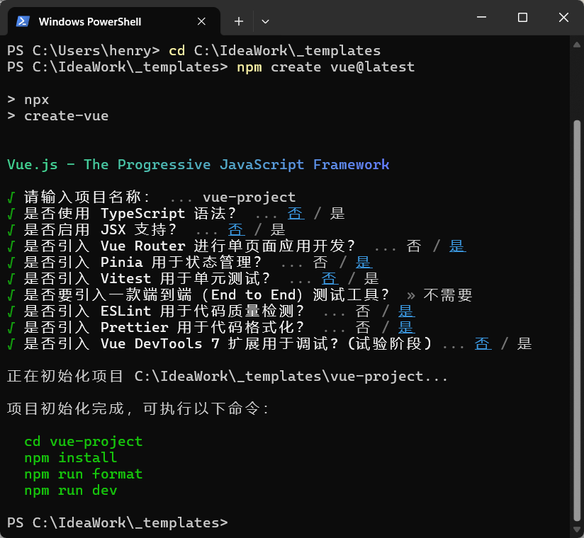Switch to the Windows PowerShell tab title
Screen dimensions: 584x538
click(90, 21)
